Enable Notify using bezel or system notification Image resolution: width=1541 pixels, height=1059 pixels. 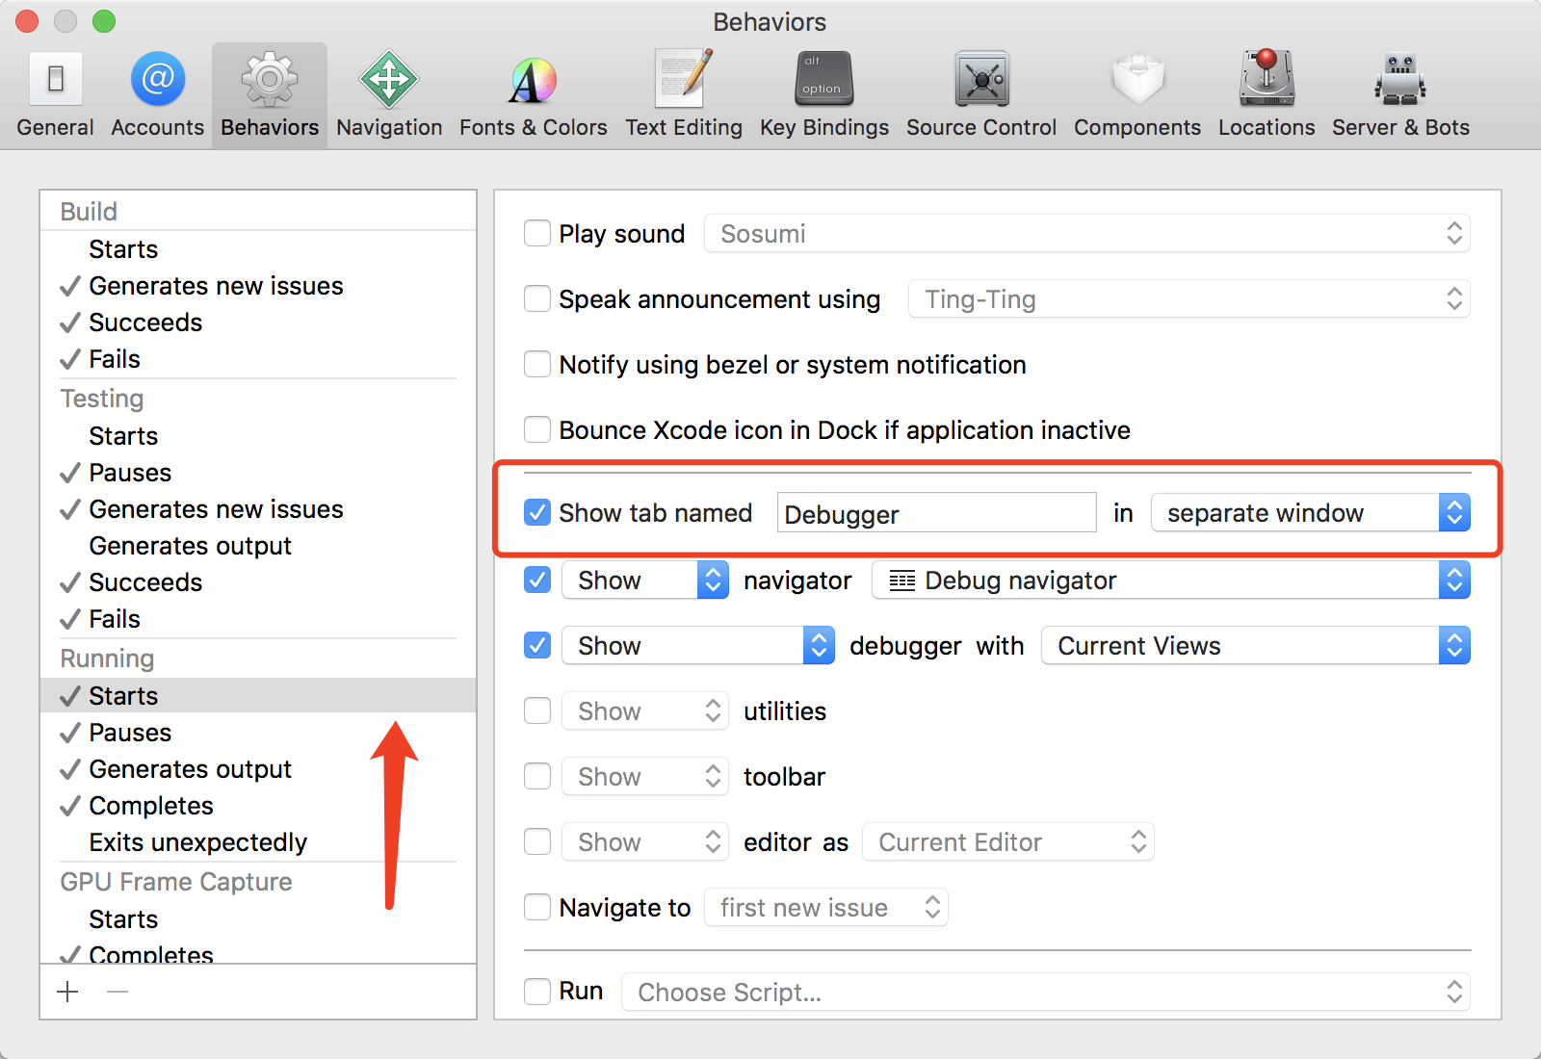coord(537,365)
